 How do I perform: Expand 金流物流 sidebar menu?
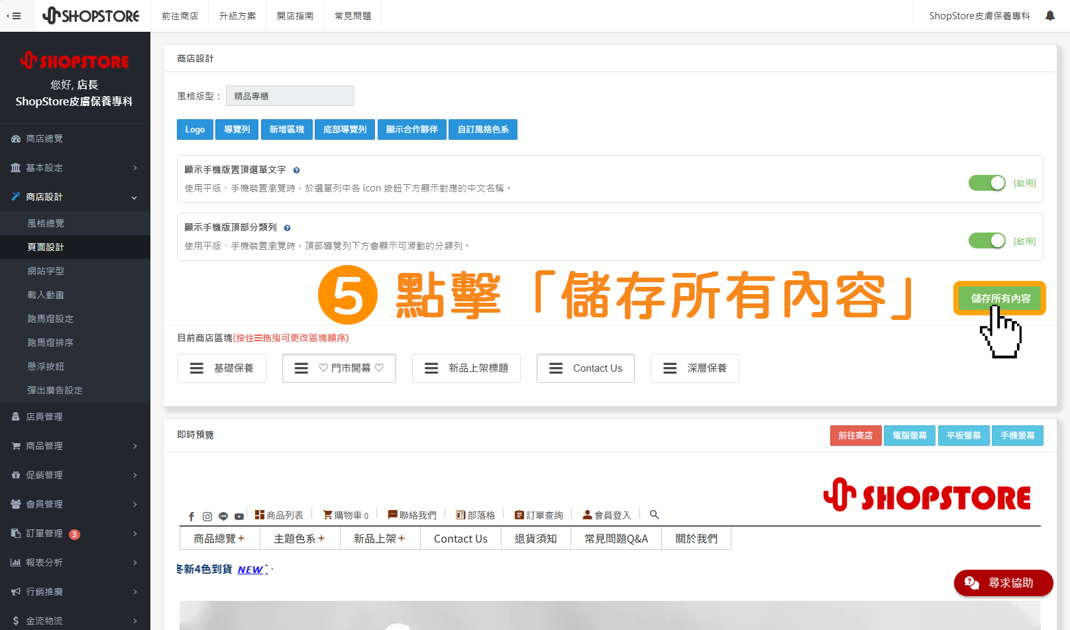[75, 621]
